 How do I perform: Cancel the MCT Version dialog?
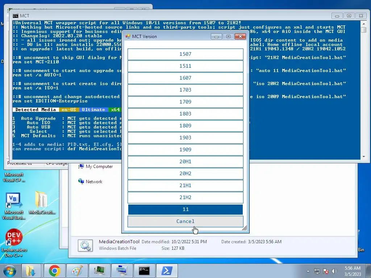185,222
